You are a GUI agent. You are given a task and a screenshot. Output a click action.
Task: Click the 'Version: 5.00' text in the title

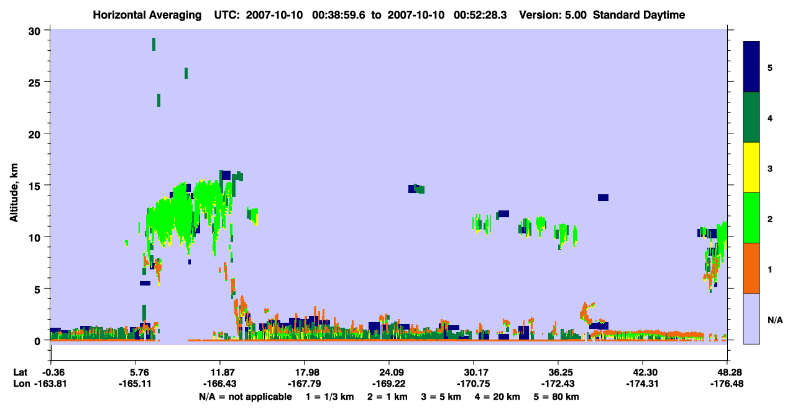[553, 15]
